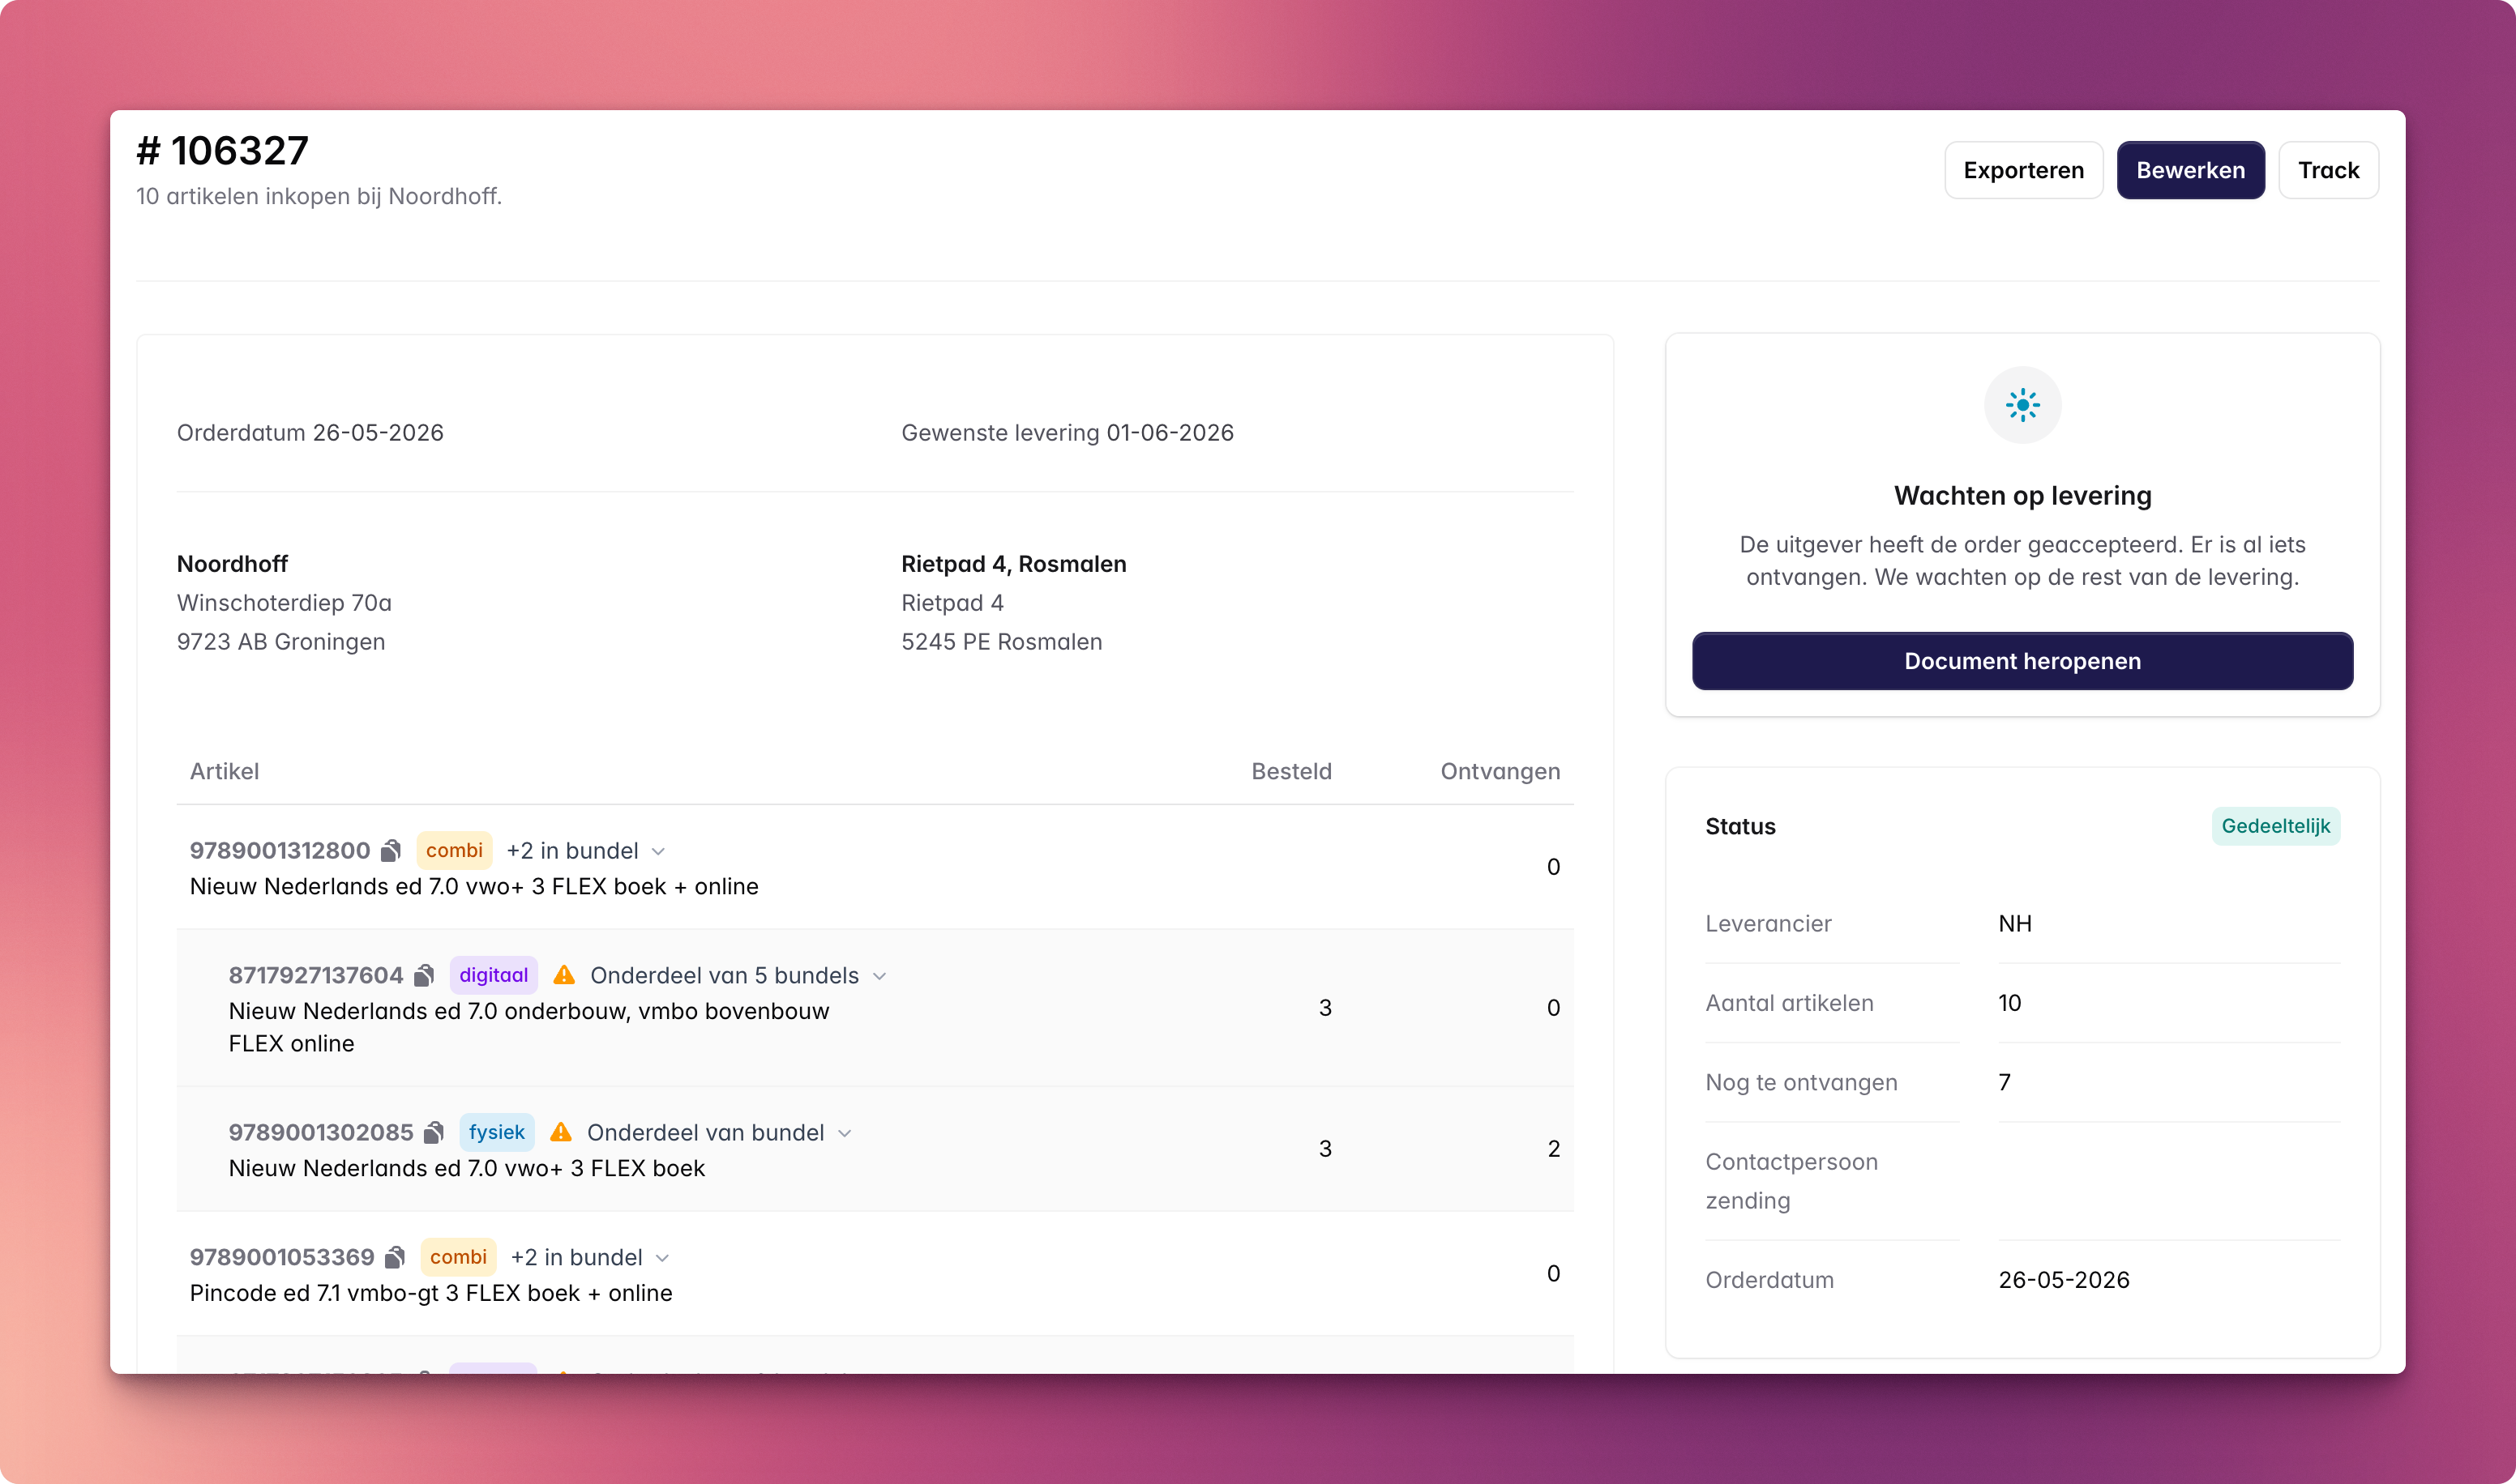
Task: Copy article number 9789001302085
Action: click(x=434, y=1132)
